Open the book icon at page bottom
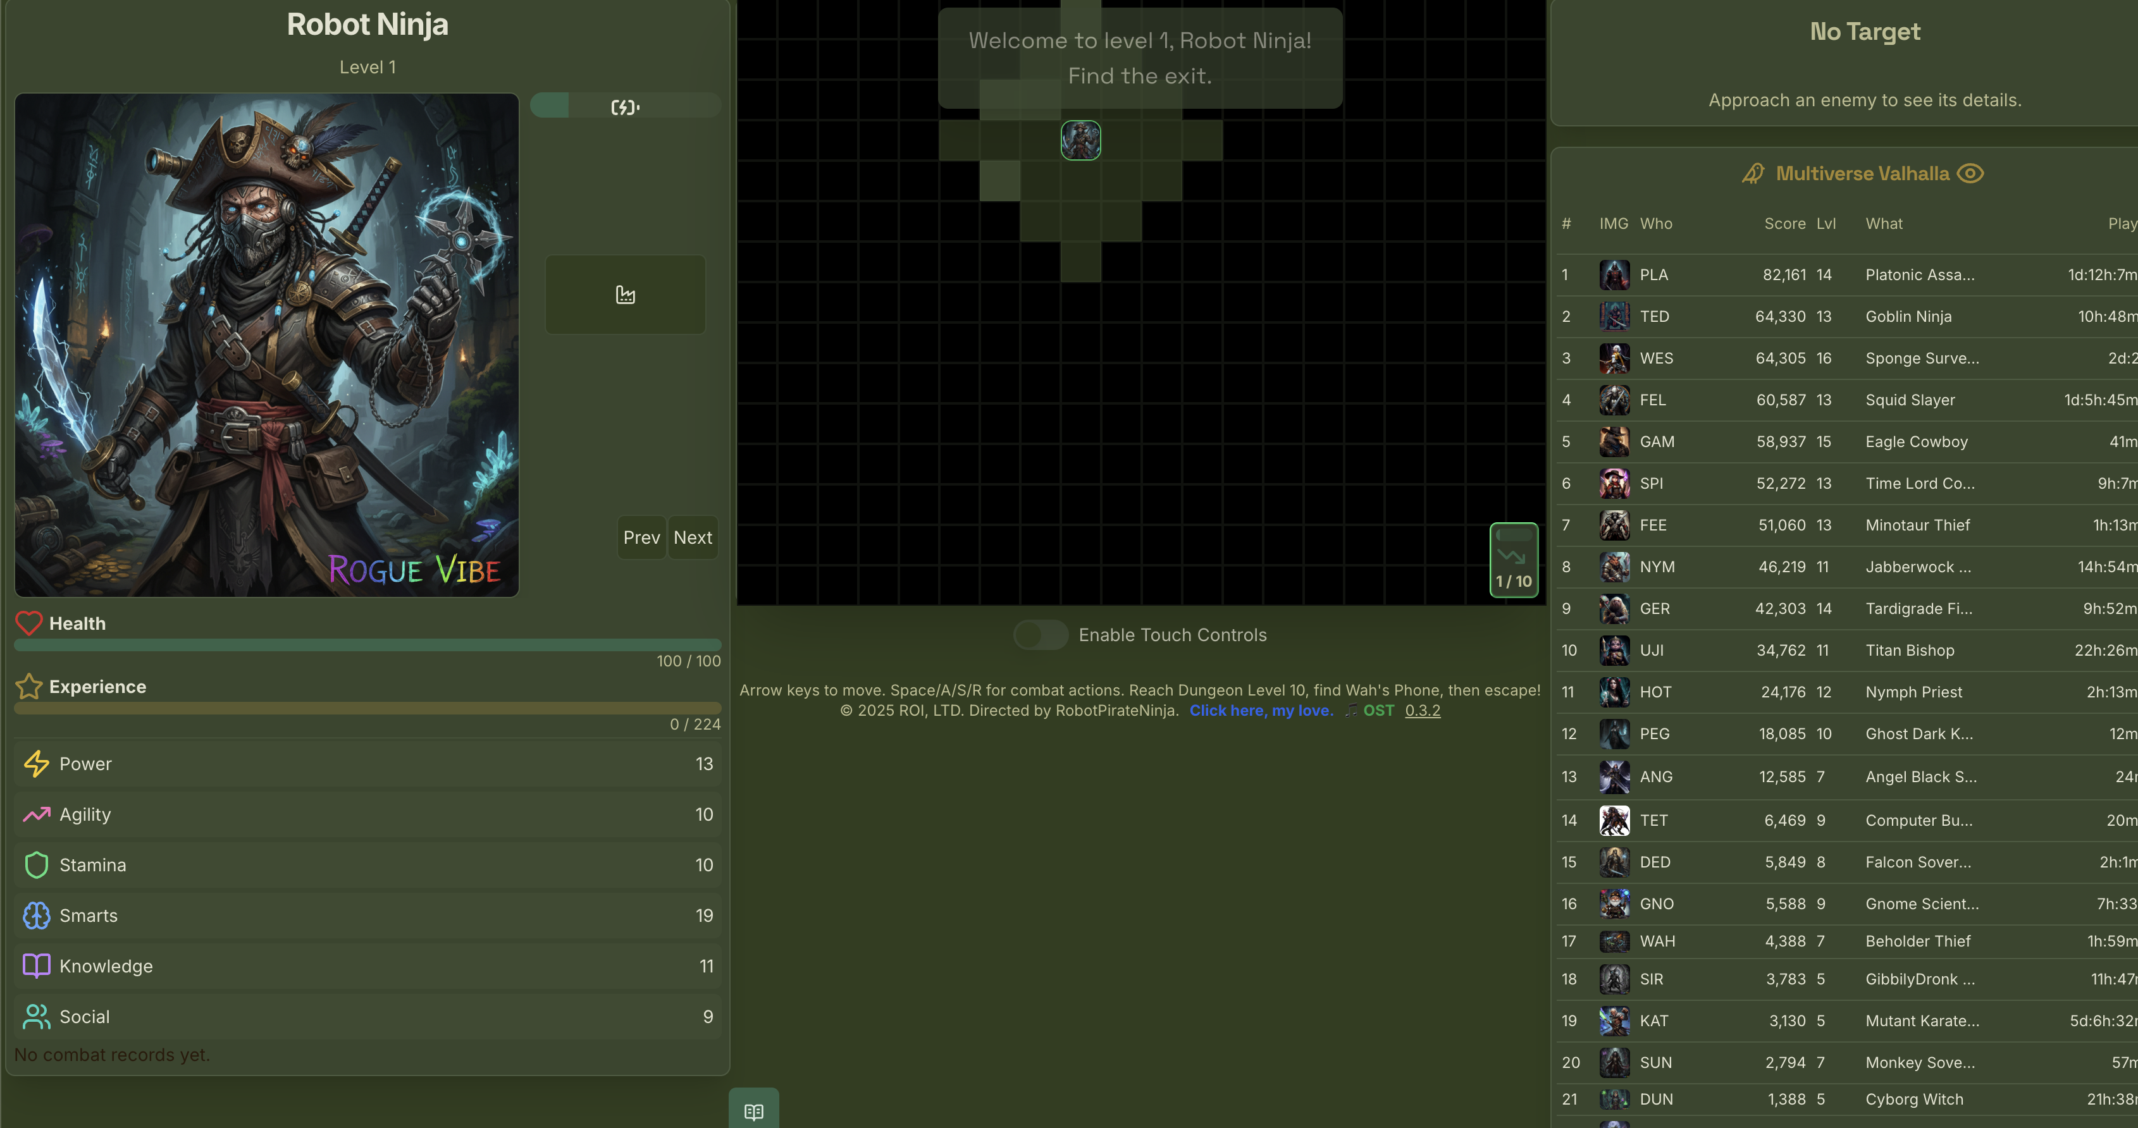Image resolution: width=2138 pixels, height=1128 pixels. (753, 1110)
